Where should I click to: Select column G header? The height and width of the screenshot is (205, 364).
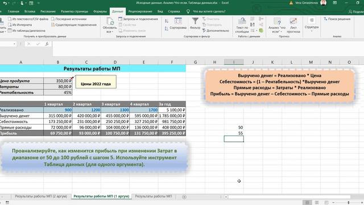pos(195,62)
